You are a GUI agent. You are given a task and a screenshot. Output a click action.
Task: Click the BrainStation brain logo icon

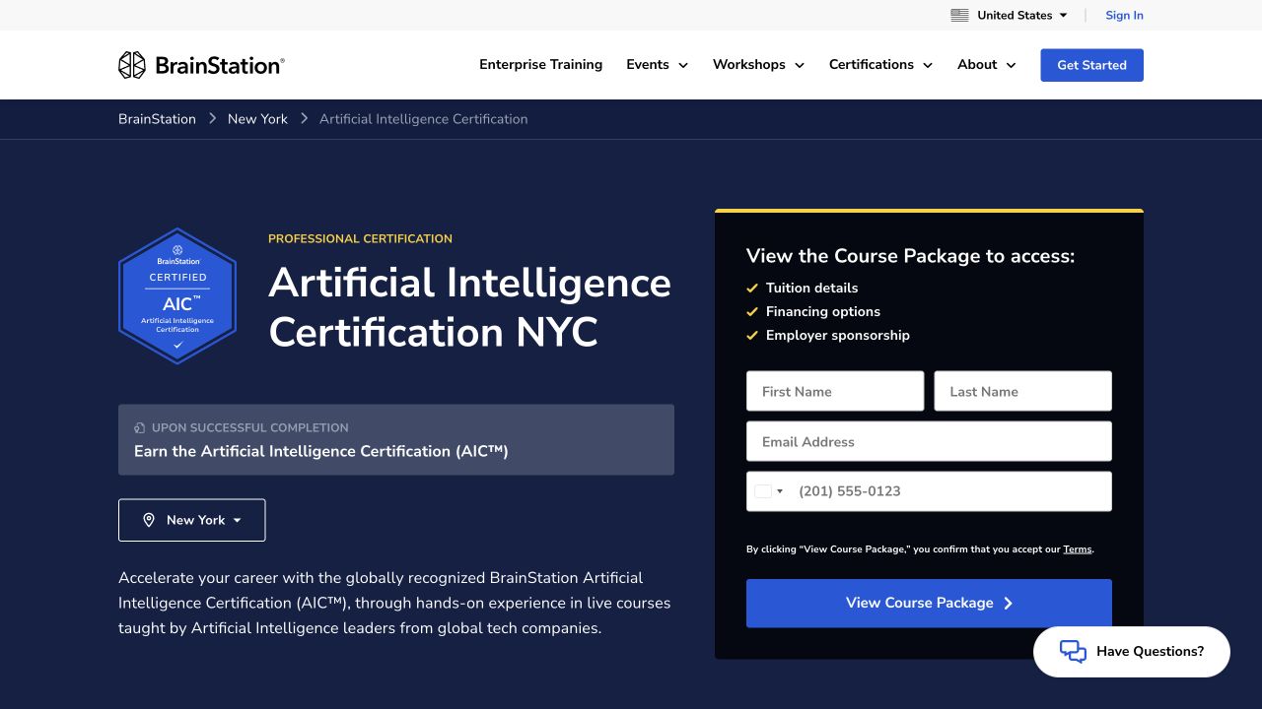coord(132,65)
